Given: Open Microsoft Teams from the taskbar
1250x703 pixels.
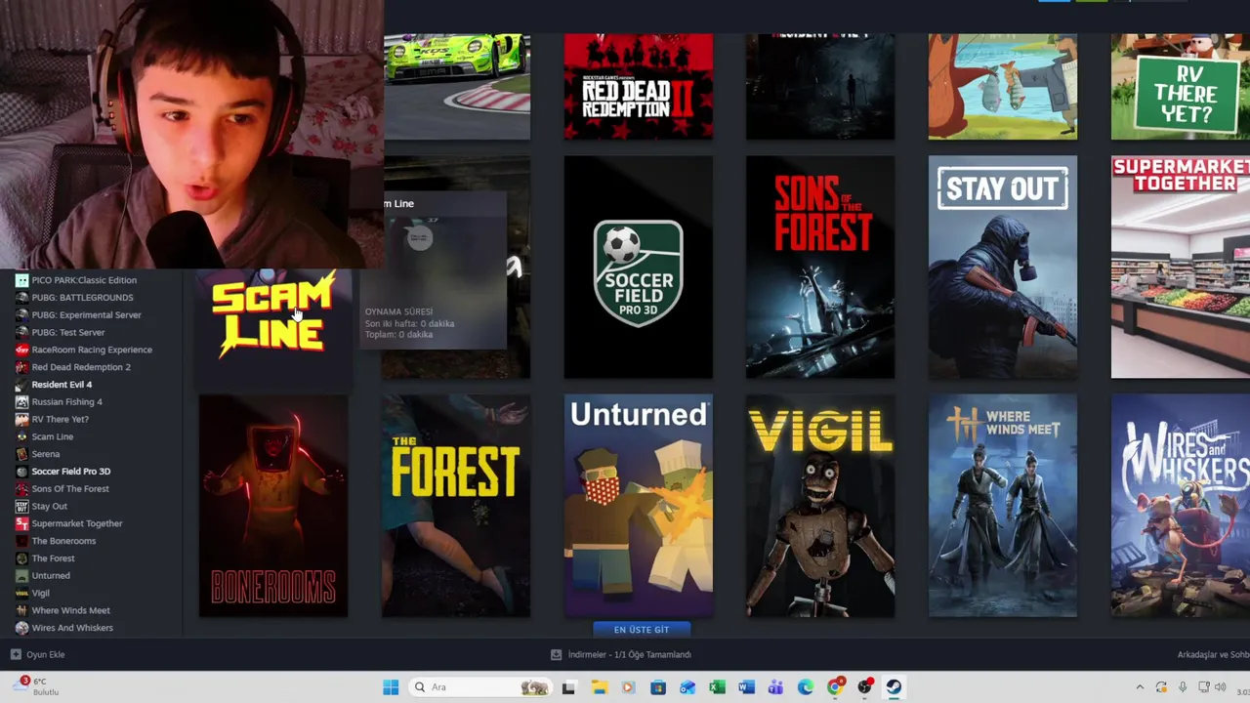Looking at the screenshot, I should [775, 687].
